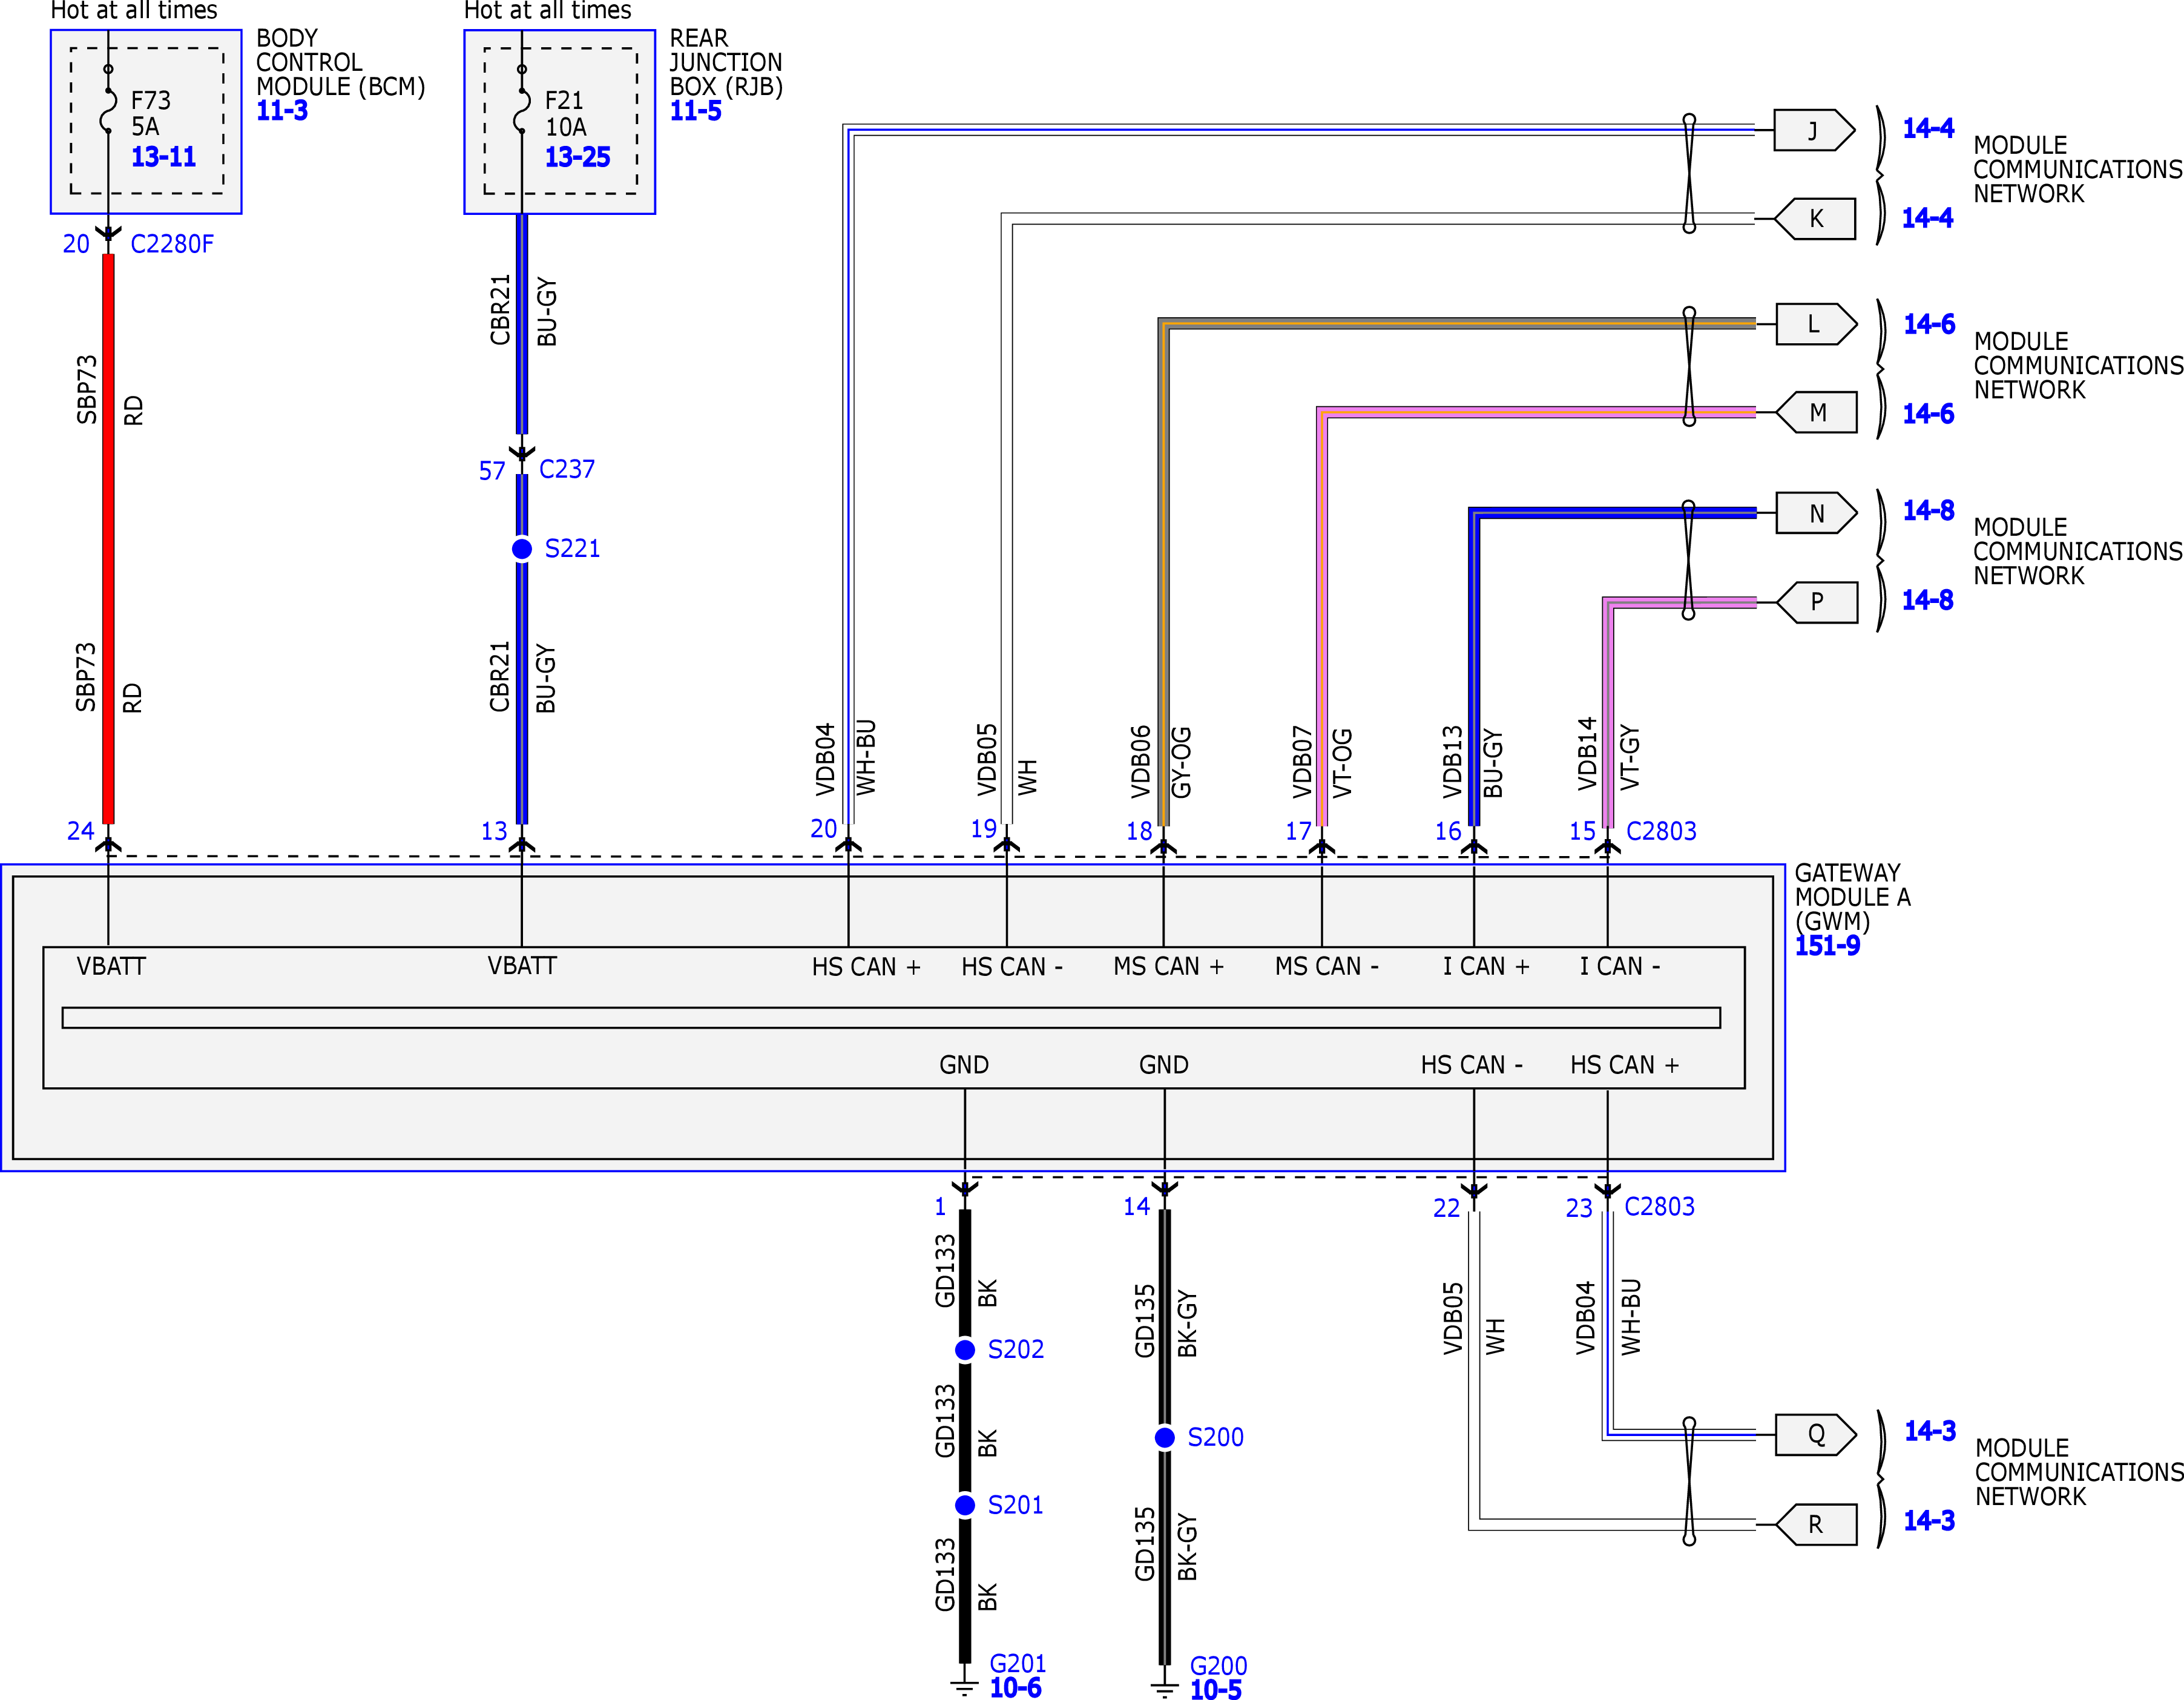2184x1700 pixels.
Task: Click C2803 label next to pin 23
Action: pos(1659,1207)
